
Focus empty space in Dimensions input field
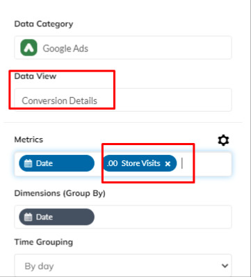[162, 217]
